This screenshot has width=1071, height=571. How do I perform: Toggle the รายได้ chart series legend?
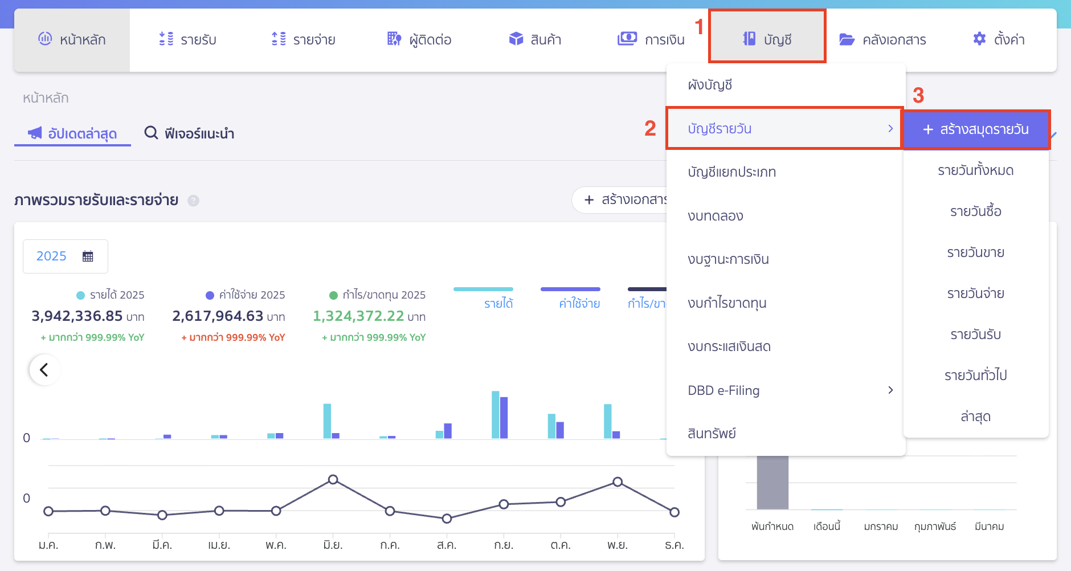[x=498, y=303]
